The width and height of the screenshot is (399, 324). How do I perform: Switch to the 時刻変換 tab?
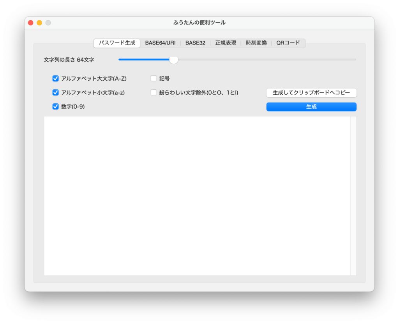(x=256, y=43)
